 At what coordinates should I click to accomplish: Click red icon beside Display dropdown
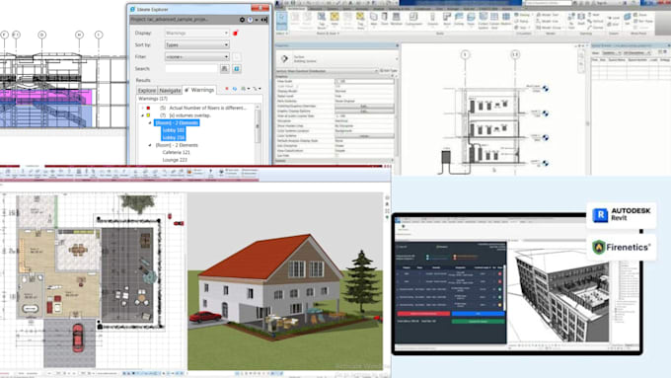[x=236, y=33]
